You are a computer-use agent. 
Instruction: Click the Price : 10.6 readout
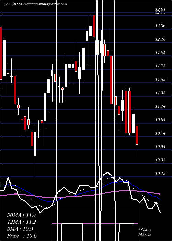[22, 236]
